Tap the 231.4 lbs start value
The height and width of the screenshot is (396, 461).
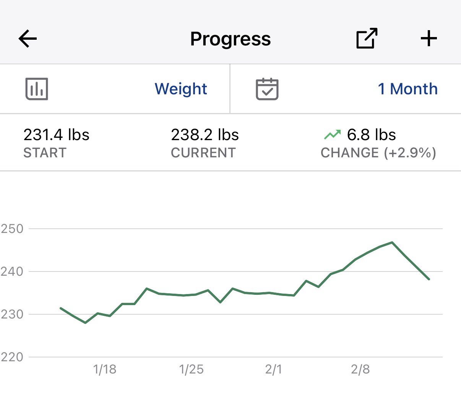[56, 135]
